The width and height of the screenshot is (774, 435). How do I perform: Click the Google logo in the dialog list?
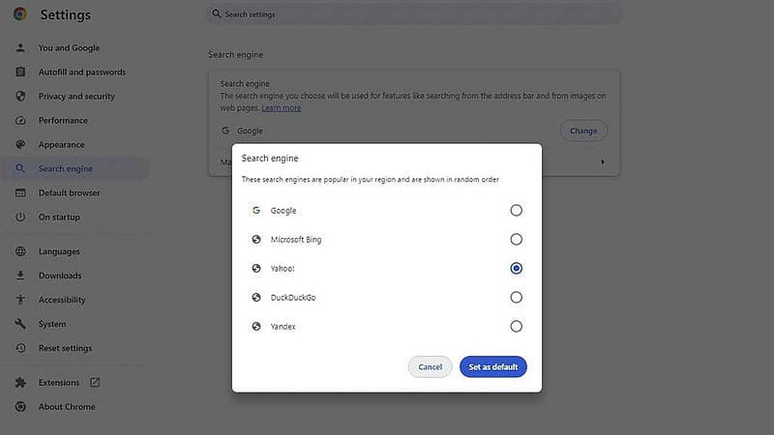(x=256, y=210)
